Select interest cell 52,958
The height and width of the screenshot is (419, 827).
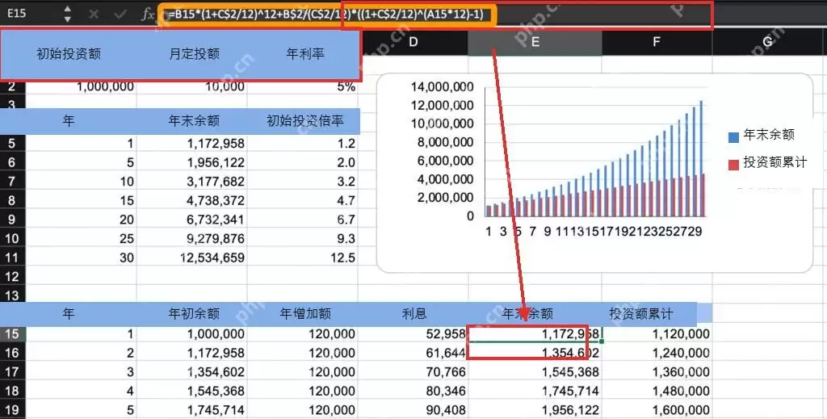click(x=414, y=333)
